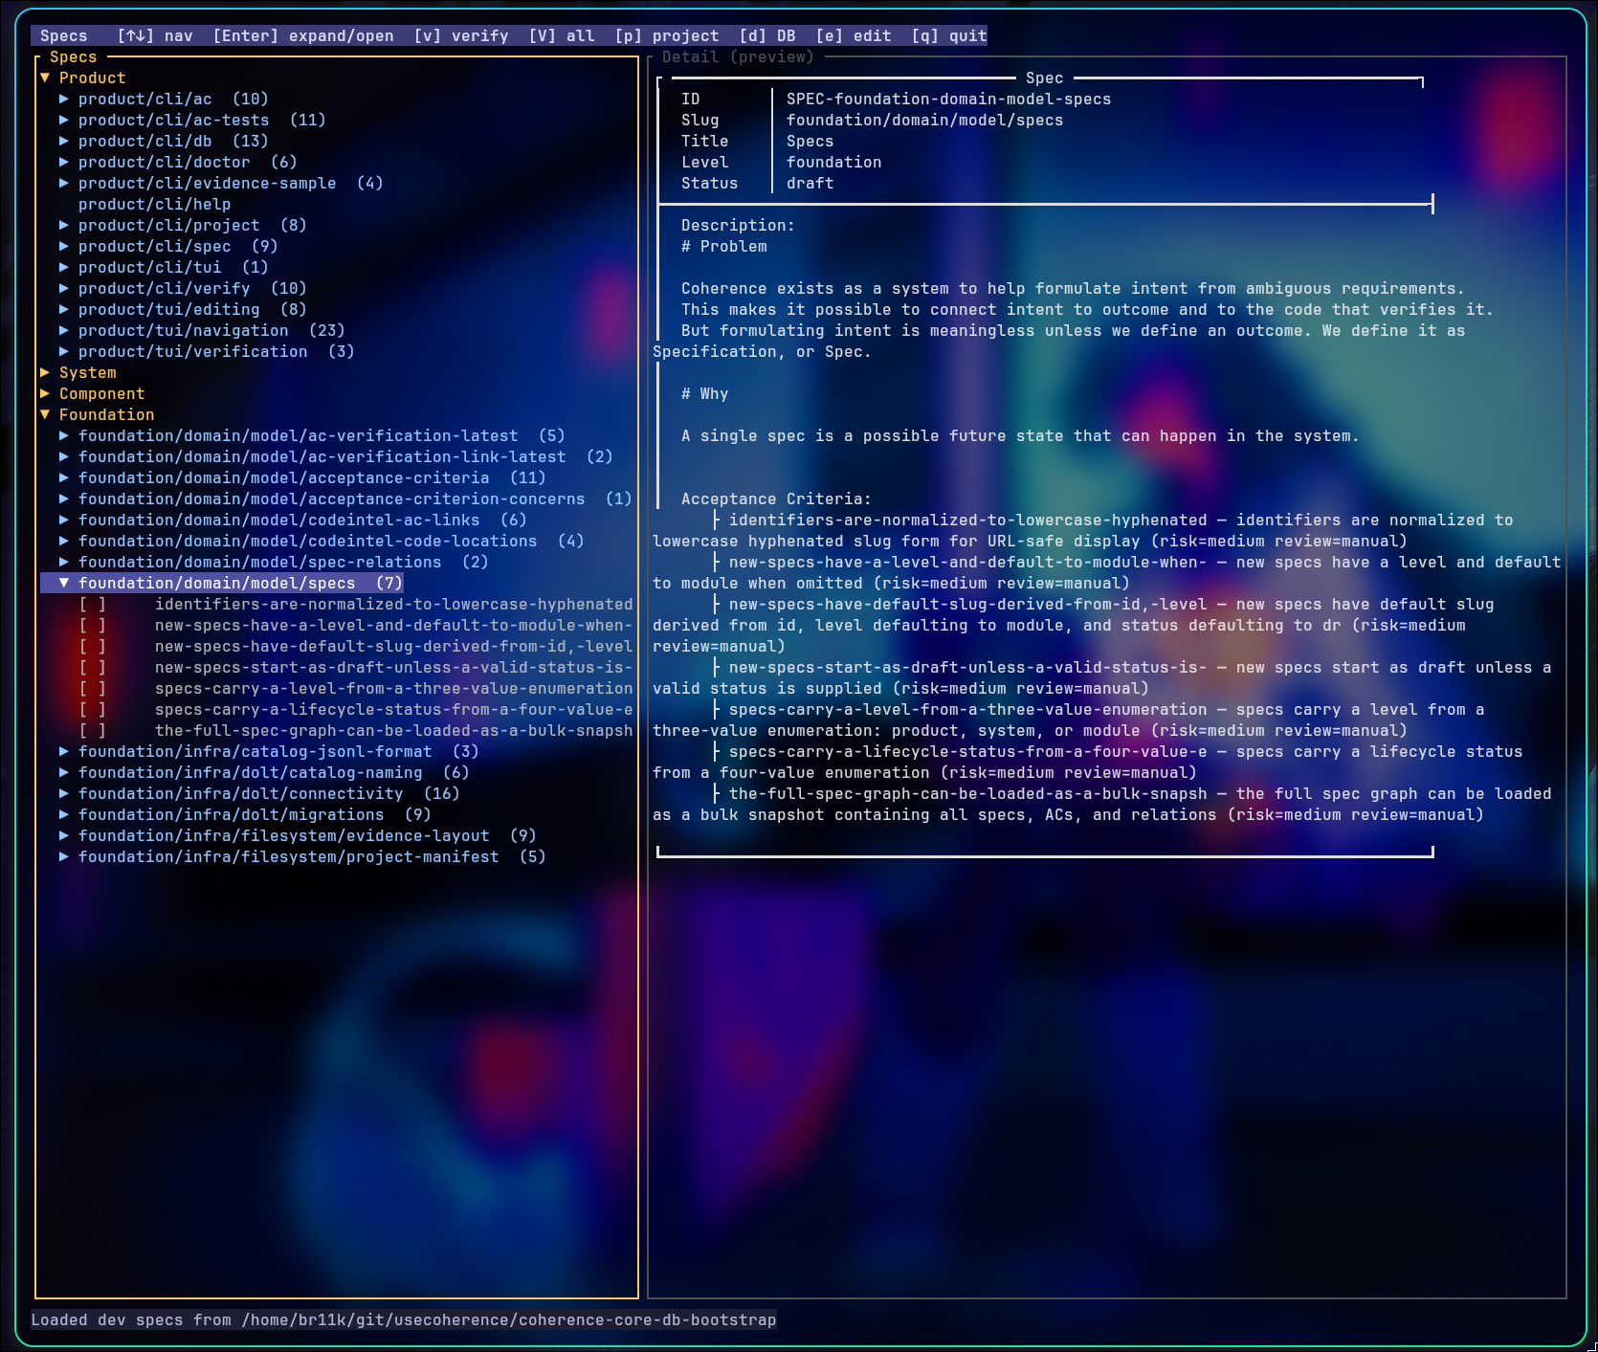
Task: Select foundation/domain/model/ac-verification-latest (5) row
Action: pyautogui.click(x=312, y=435)
